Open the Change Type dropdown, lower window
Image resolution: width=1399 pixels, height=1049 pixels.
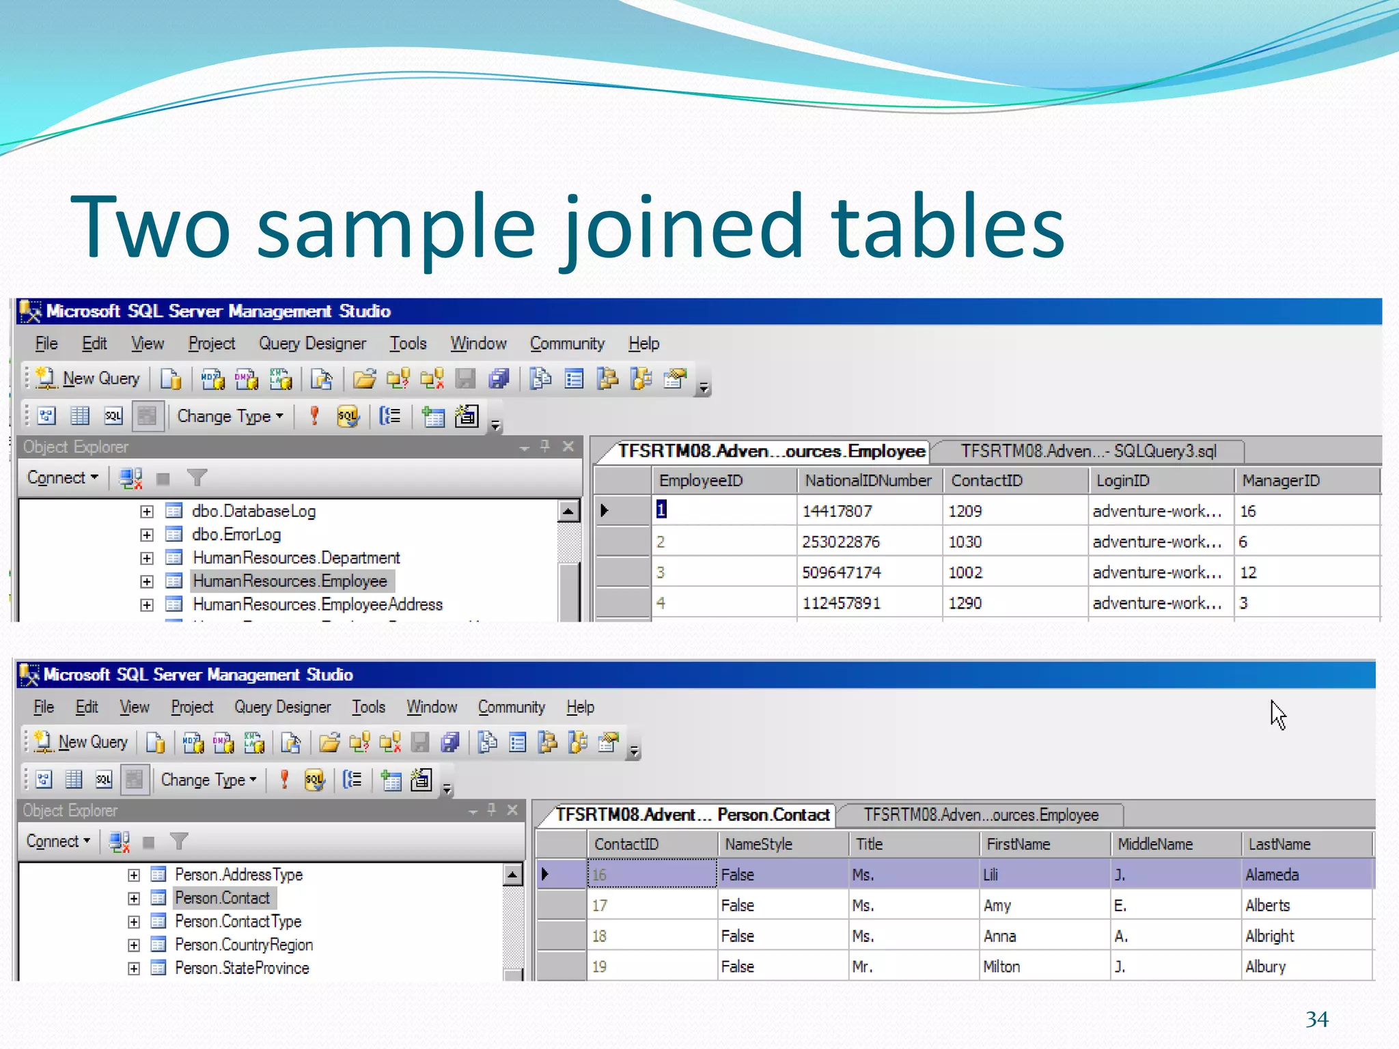coord(209,779)
